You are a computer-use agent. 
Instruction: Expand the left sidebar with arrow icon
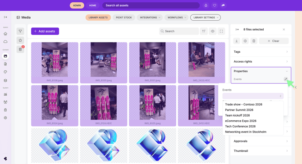5,17
